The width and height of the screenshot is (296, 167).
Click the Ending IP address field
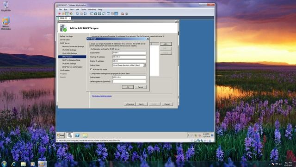click(x=129, y=61)
